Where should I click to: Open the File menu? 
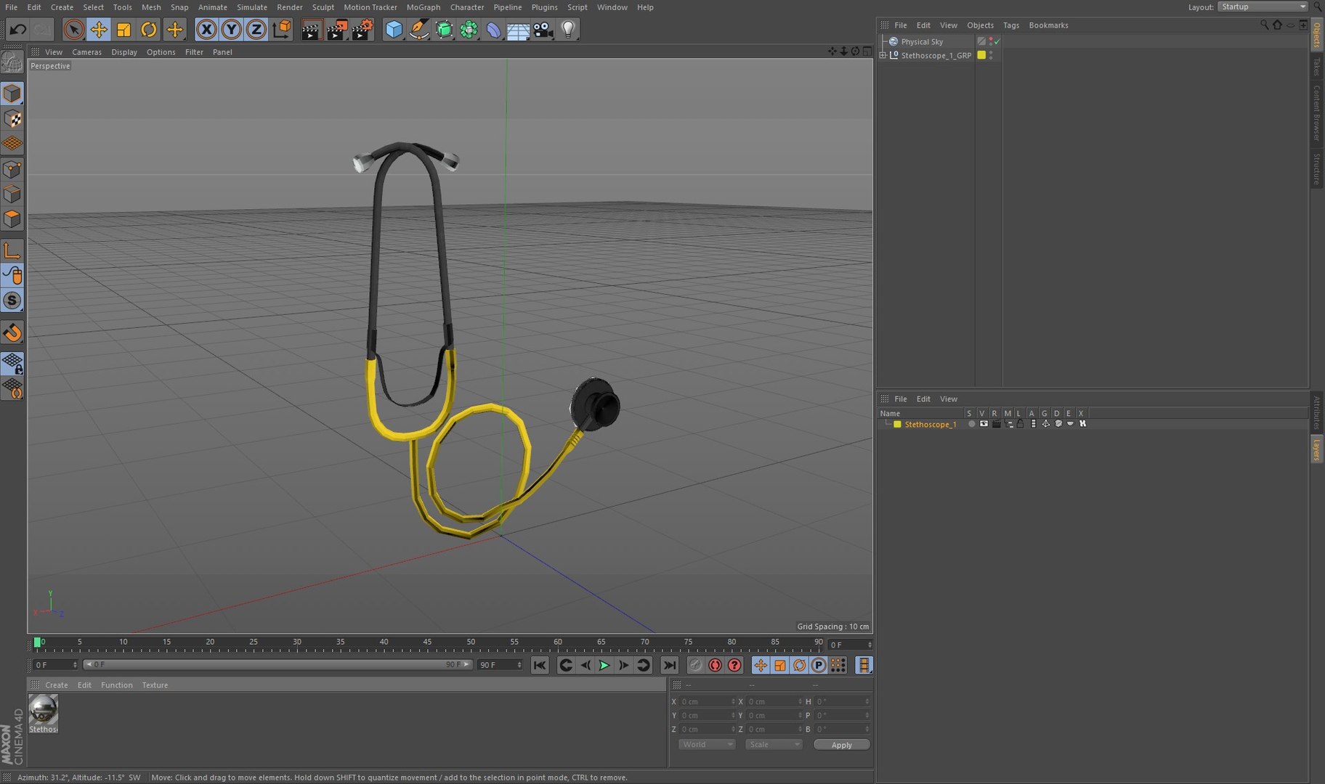tap(11, 7)
